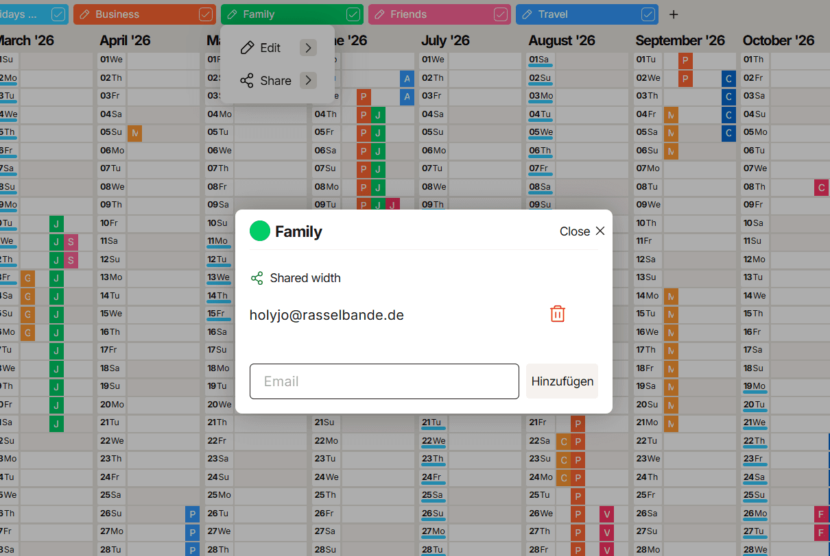Click the pink V event on August 26
Screen dimensions: 830x556
pos(606,514)
